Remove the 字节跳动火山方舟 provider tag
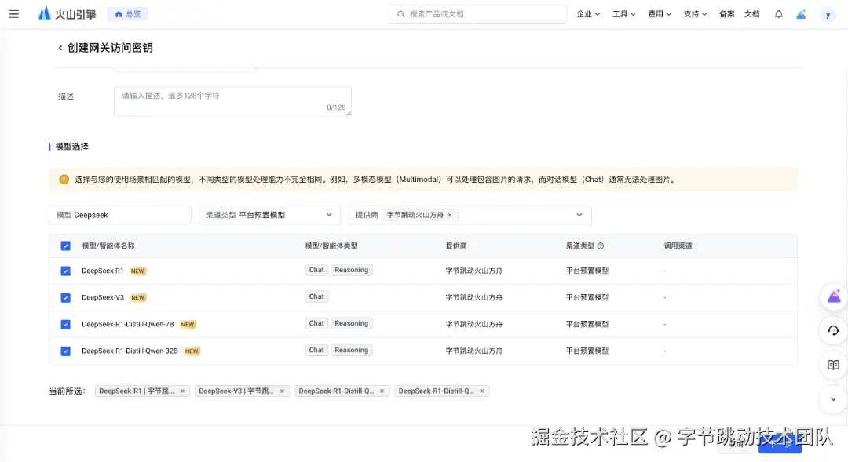 pos(449,214)
